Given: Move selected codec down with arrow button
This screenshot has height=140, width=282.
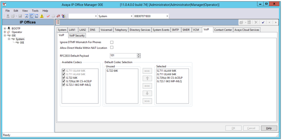Looking at the screenshot, I should pyautogui.click(x=147, y=94).
